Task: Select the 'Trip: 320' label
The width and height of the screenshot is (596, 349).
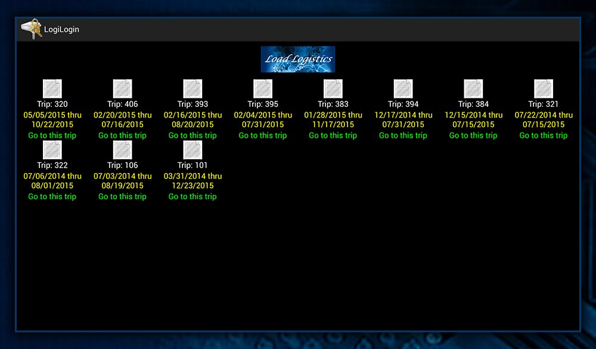Action: coord(52,104)
